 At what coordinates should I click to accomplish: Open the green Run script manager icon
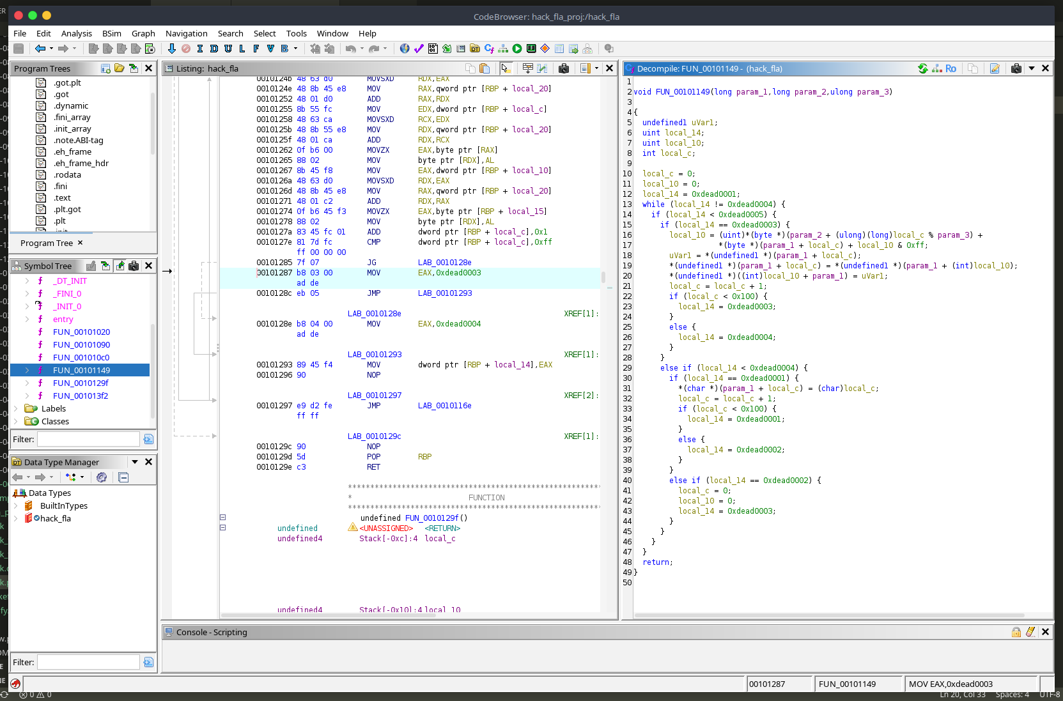(x=517, y=49)
